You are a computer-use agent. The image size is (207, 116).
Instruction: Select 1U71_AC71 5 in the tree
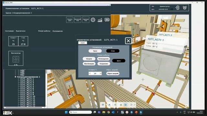tap(27, 87)
